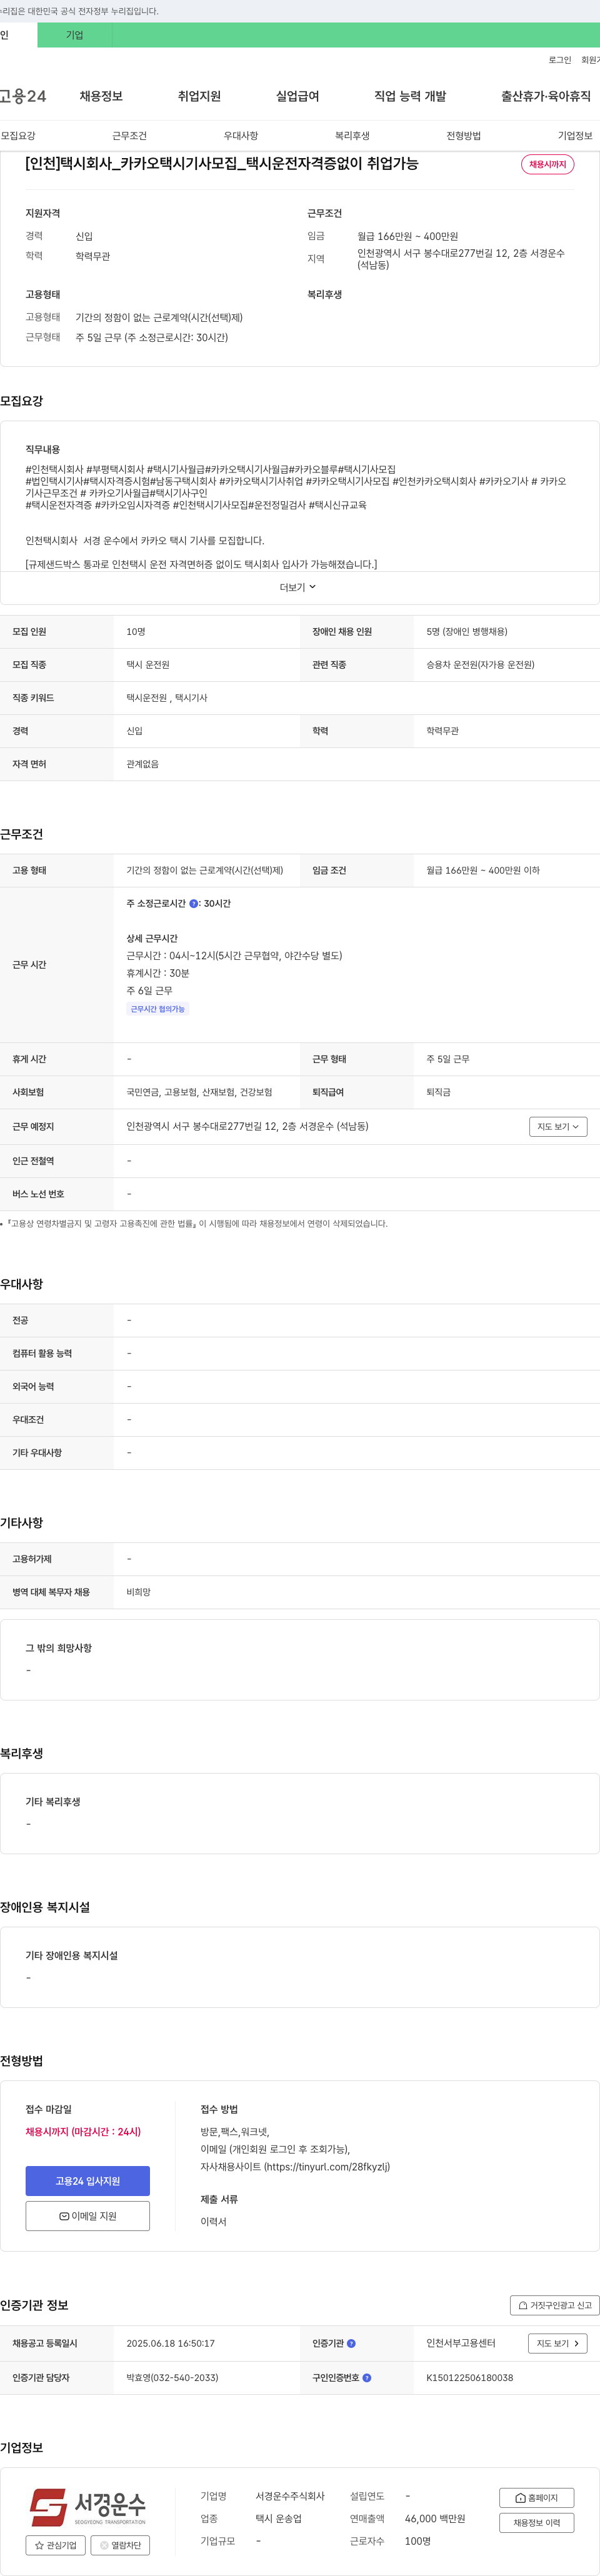
Task: Click the job posting title text
Action: tap(222, 163)
